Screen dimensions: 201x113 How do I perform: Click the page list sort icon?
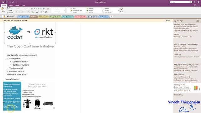(198, 21)
